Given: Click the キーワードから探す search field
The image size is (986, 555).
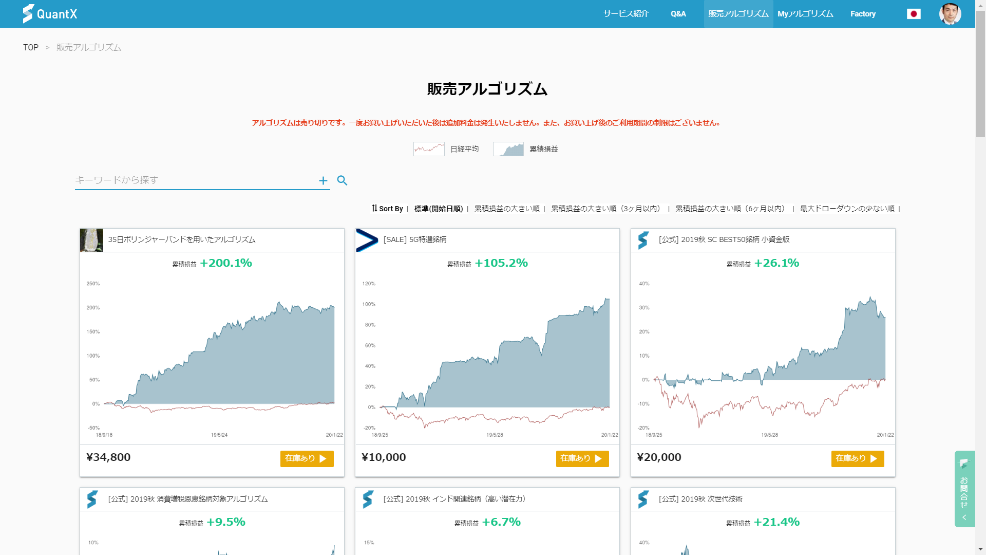Looking at the screenshot, I should point(195,180).
